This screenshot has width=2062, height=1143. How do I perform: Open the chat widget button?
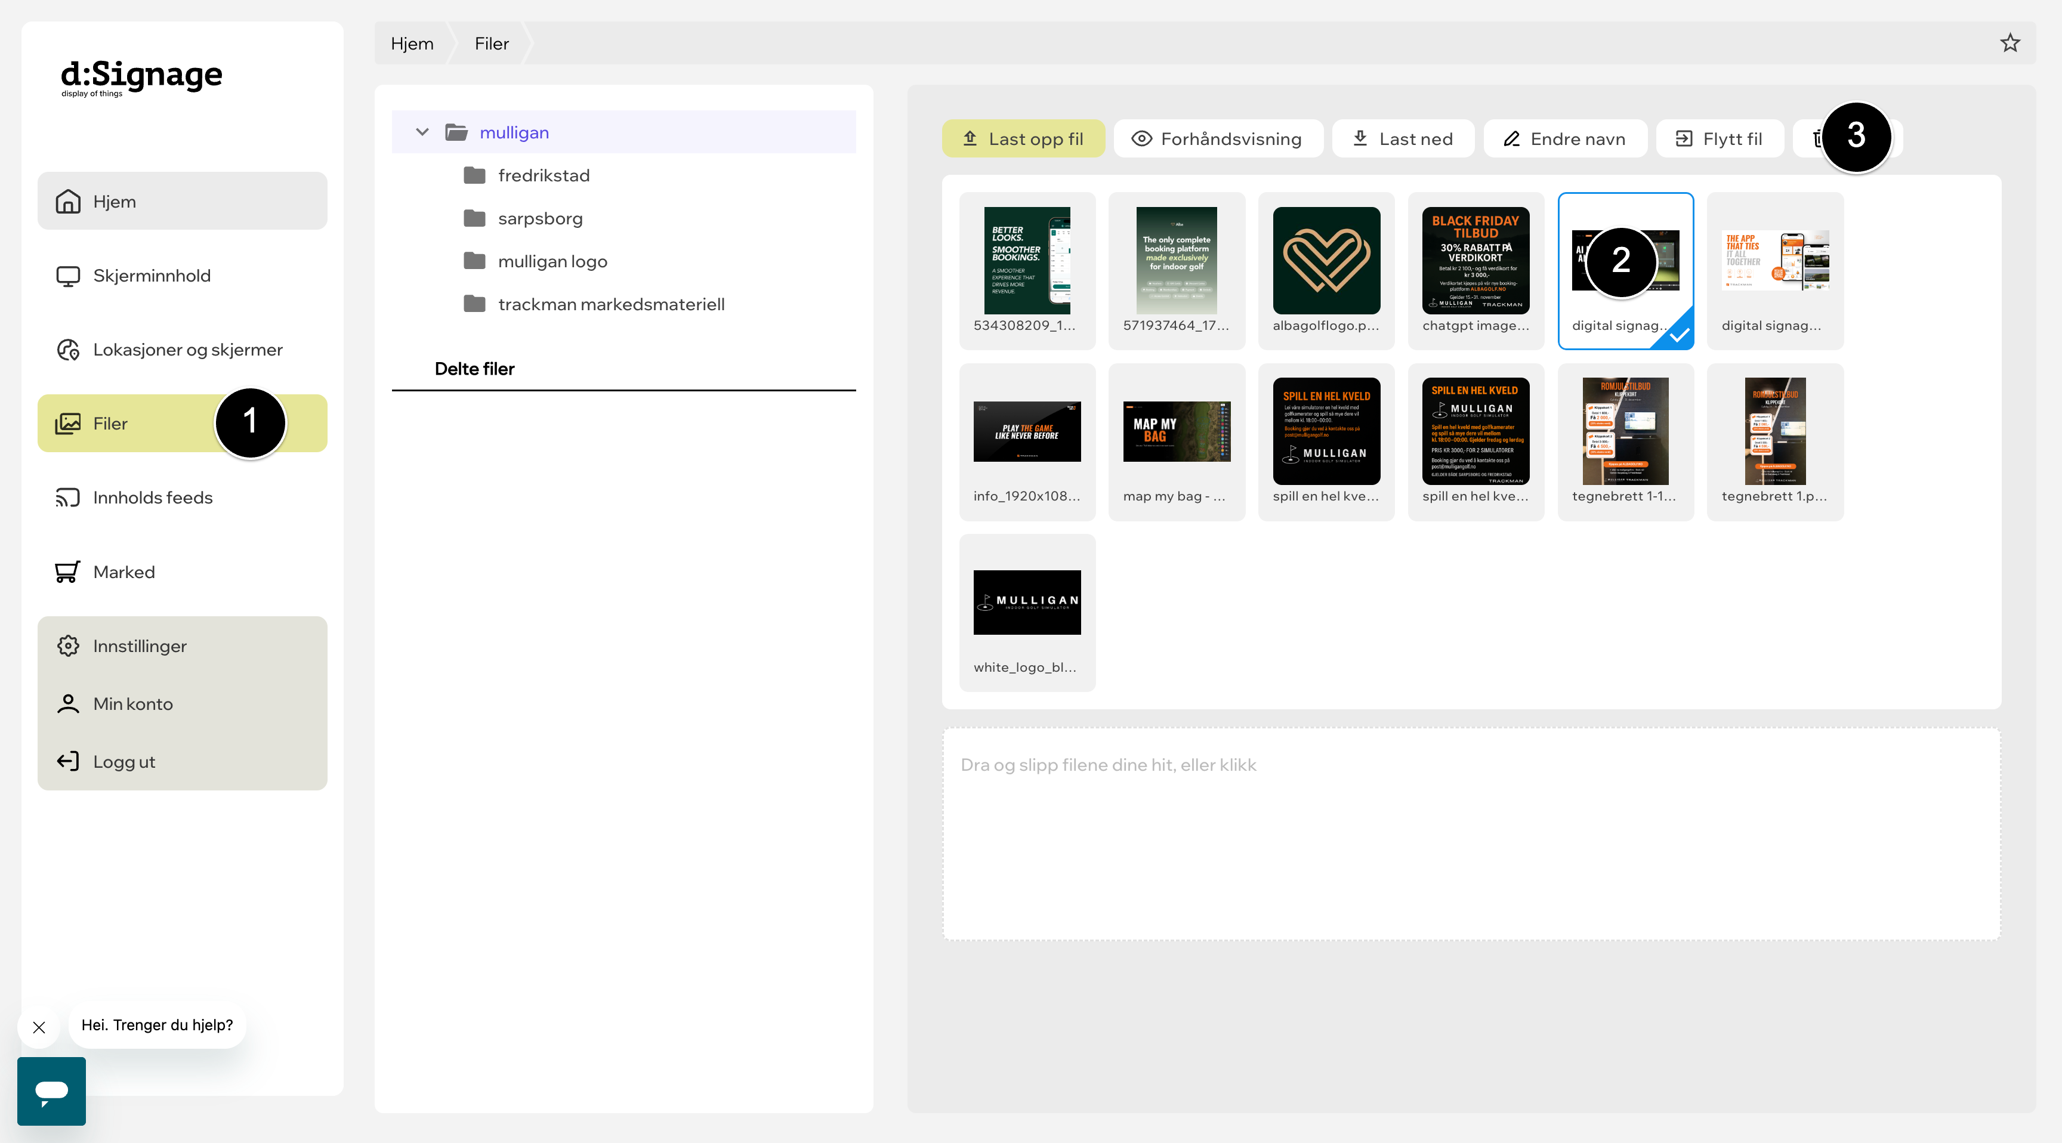pos(51,1091)
